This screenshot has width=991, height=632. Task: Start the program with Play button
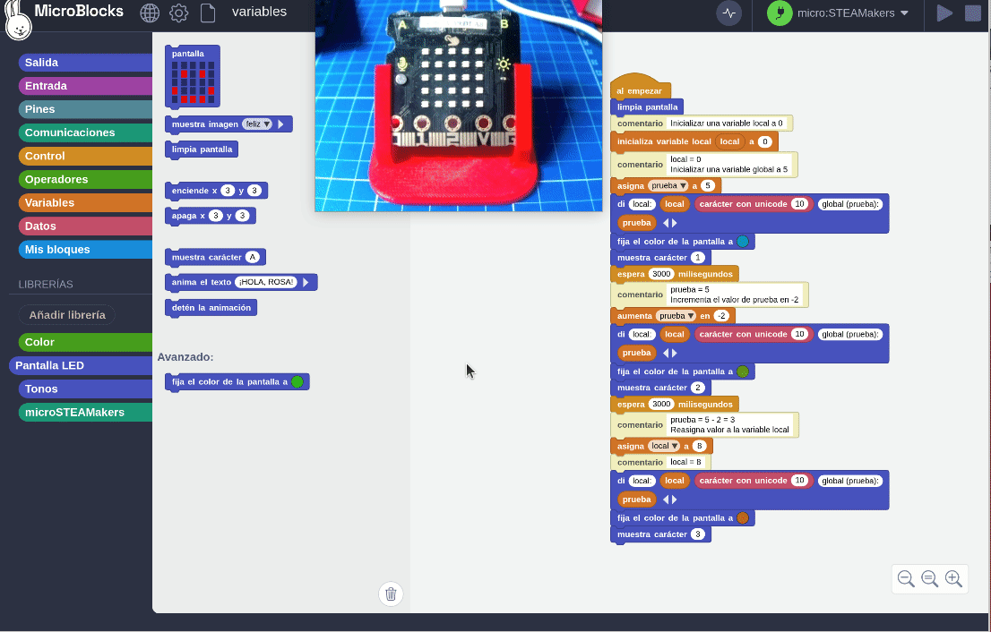click(944, 13)
